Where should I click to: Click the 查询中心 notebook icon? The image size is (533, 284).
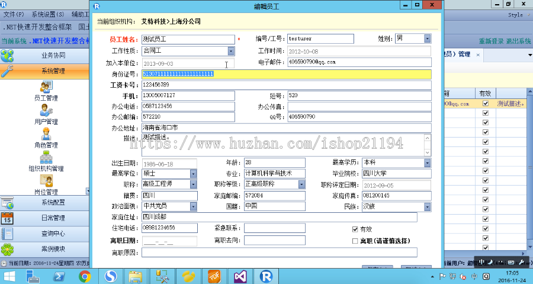7,234
